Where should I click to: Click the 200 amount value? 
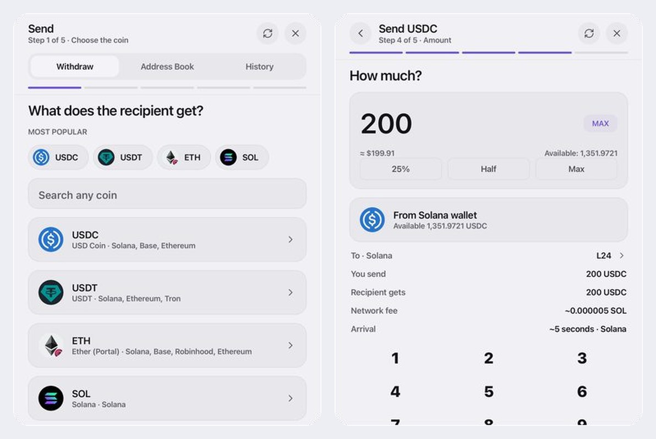point(386,124)
